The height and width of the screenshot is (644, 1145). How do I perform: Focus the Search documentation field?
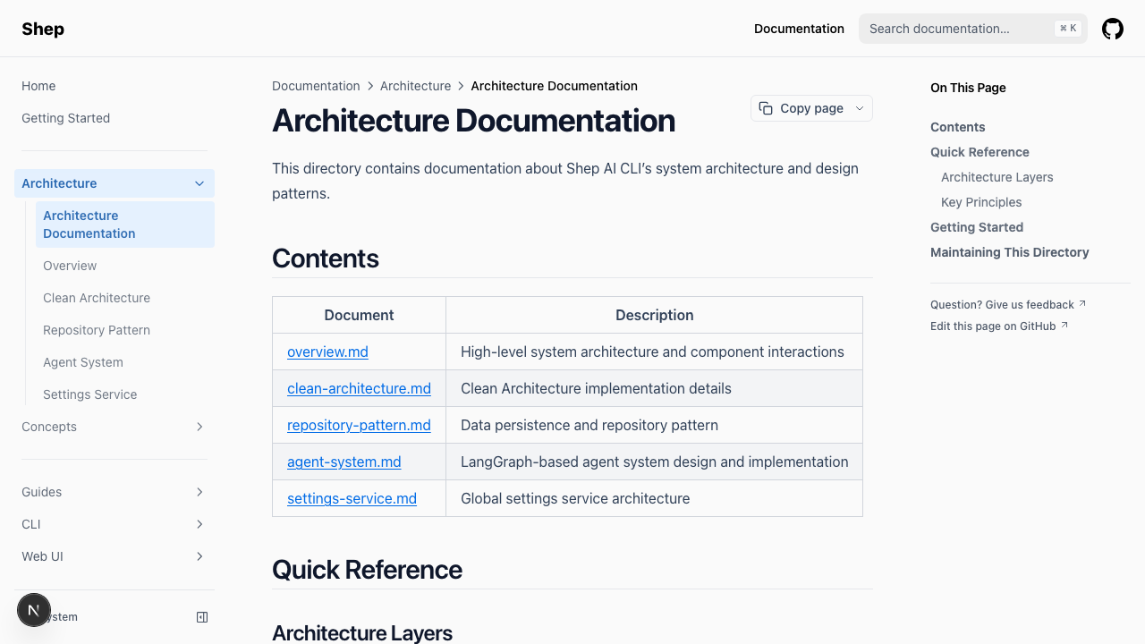[x=973, y=29]
